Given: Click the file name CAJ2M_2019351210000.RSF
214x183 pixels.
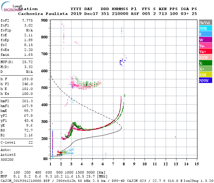Looking at the screenshot, I should click(25, 181).
